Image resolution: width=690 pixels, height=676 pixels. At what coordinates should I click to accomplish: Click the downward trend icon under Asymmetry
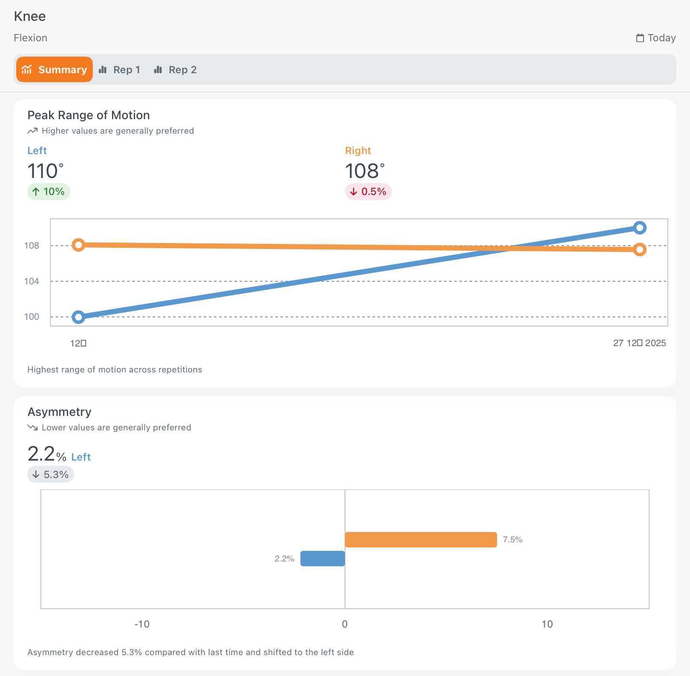[x=32, y=427]
